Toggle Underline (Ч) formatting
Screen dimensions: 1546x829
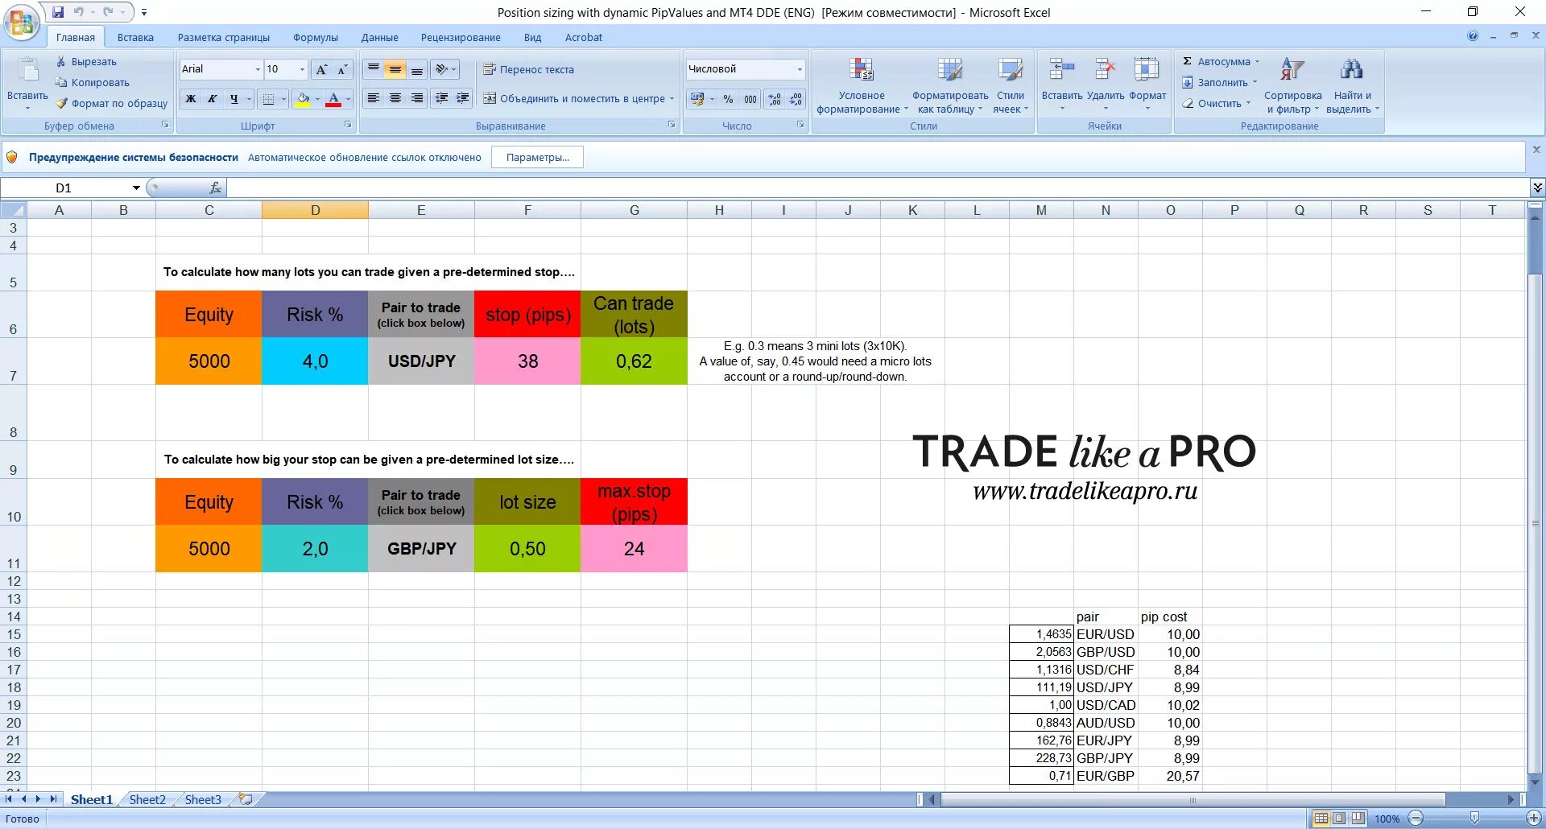click(x=234, y=99)
